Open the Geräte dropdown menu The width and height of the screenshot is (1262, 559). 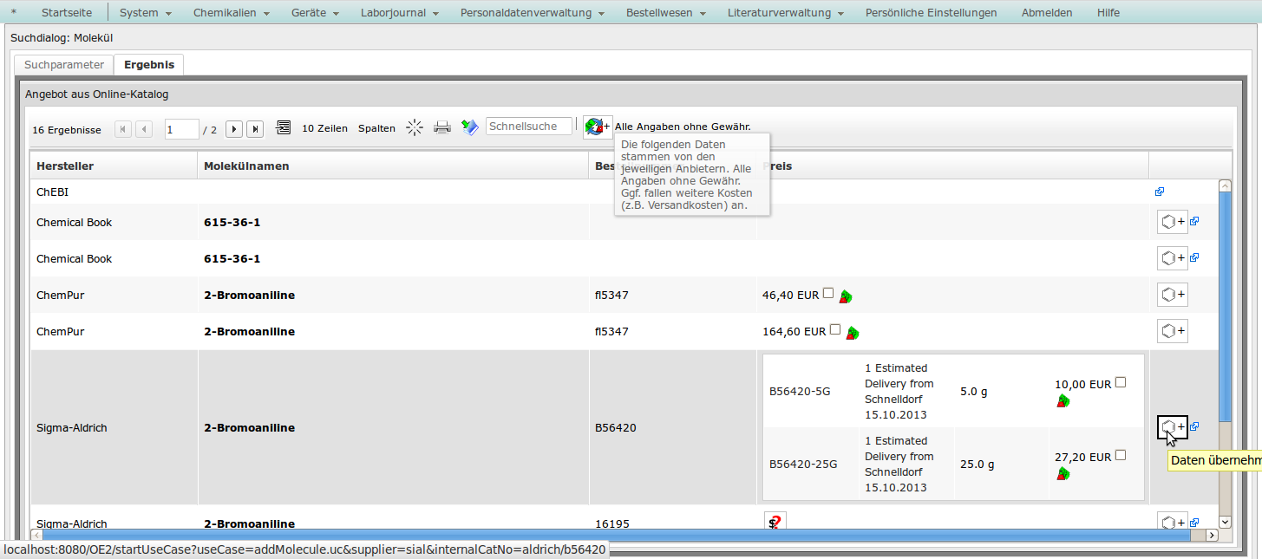point(314,13)
